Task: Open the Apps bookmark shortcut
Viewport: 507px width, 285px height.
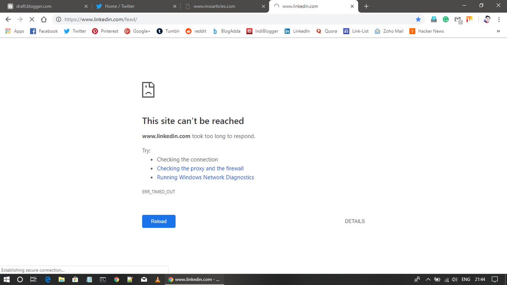Action: tap(15, 31)
